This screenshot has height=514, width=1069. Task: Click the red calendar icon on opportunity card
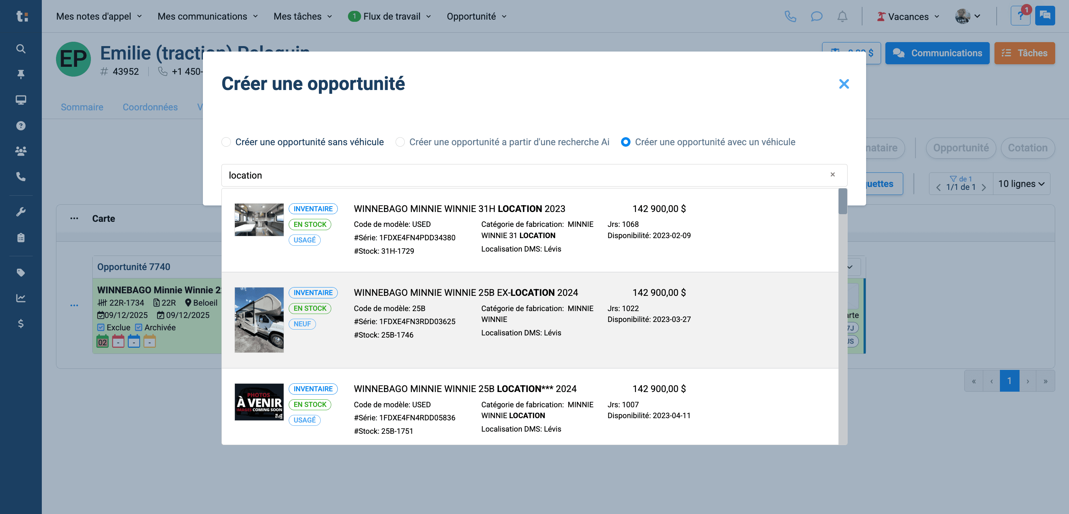coord(118,341)
